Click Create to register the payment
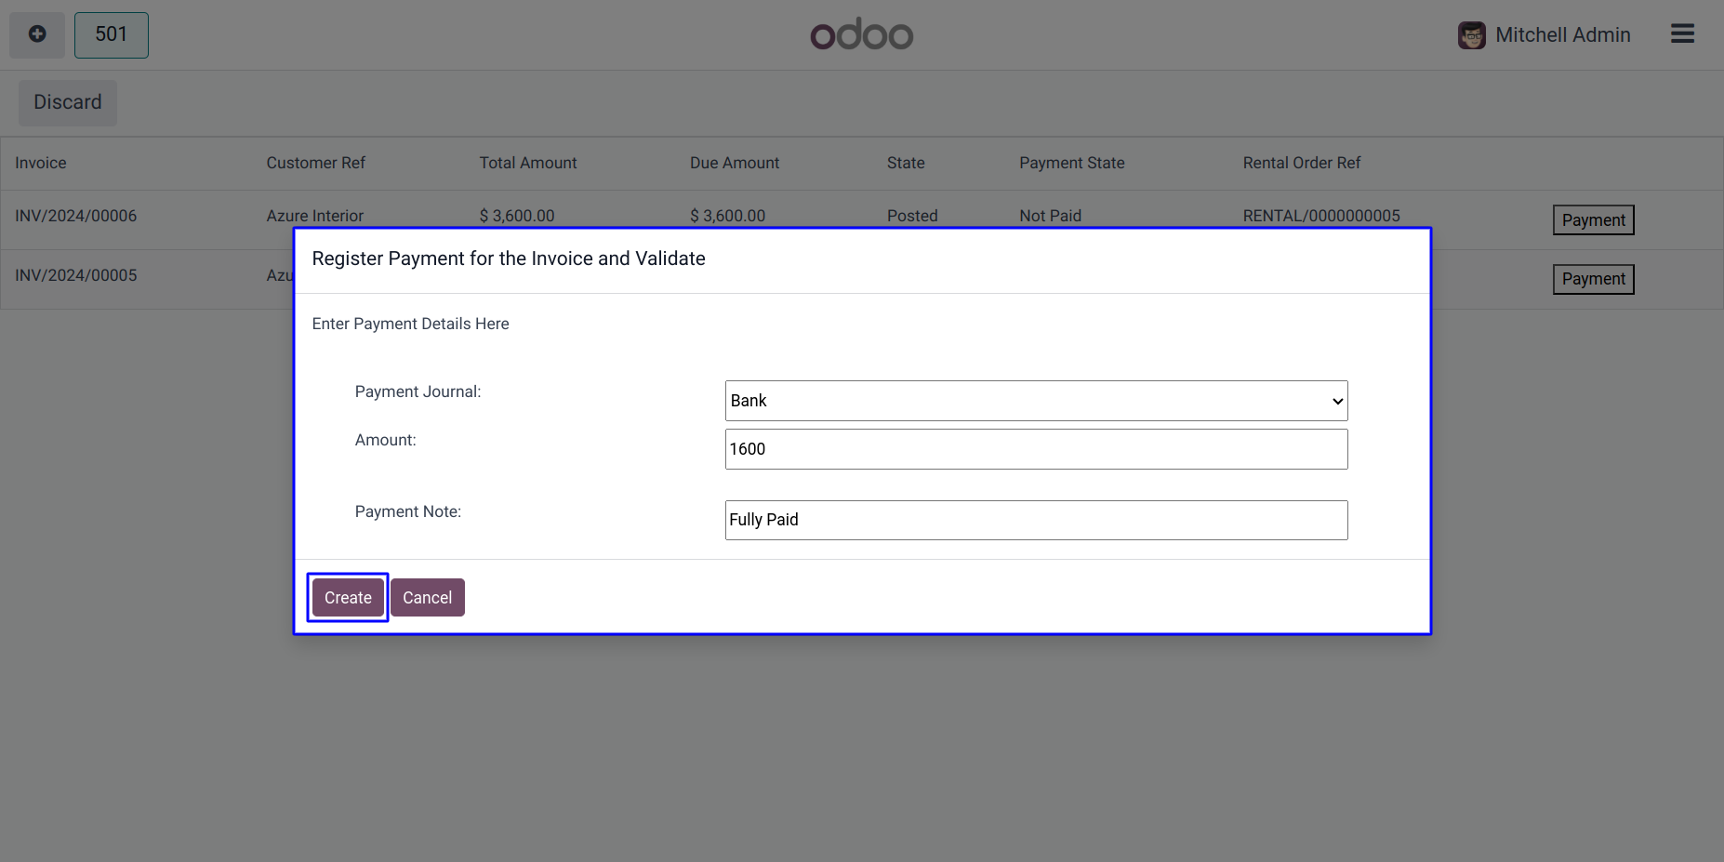Viewport: 1724px width, 862px height. [x=348, y=598]
